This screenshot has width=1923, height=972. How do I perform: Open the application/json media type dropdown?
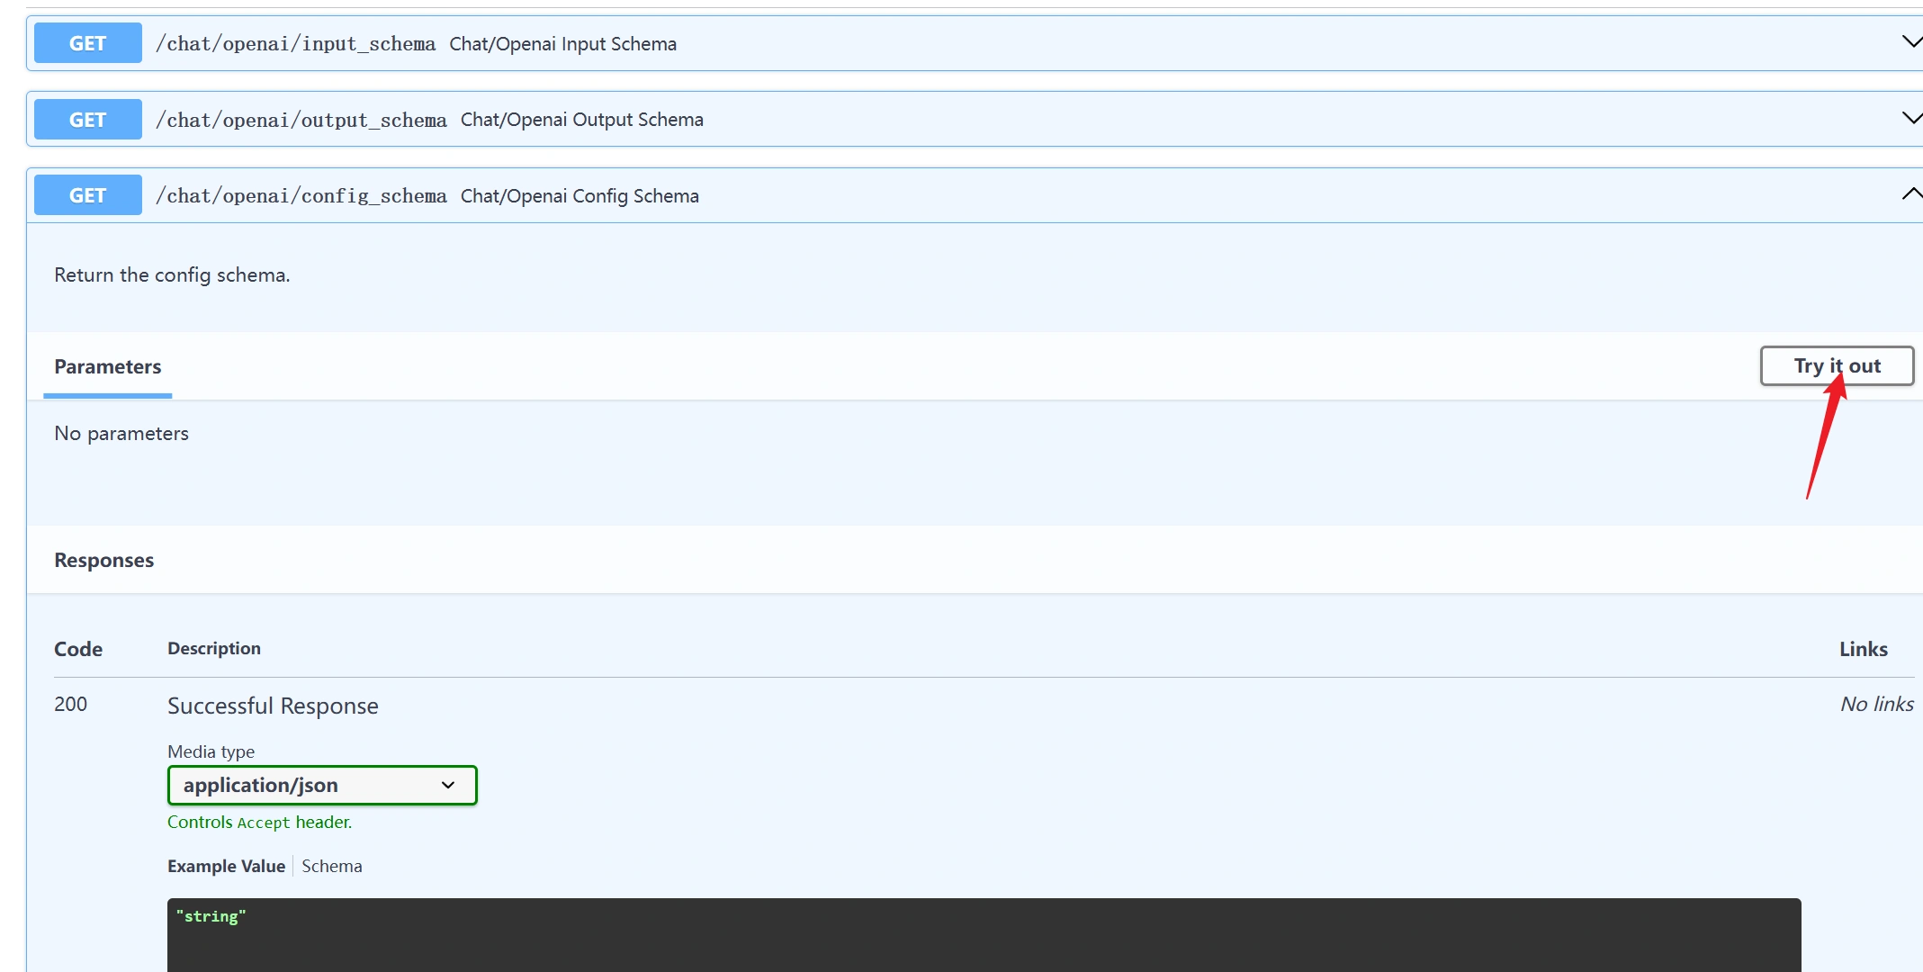click(x=321, y=785)
